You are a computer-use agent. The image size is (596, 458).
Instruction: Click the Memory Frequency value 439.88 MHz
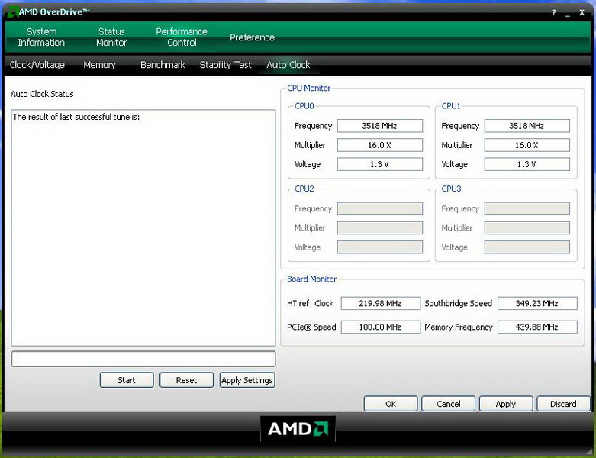point(537,327)
